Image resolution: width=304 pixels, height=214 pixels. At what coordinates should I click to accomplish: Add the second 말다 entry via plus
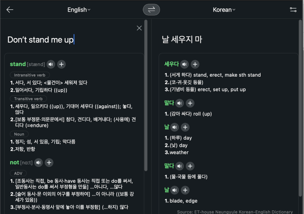point(190,166)
